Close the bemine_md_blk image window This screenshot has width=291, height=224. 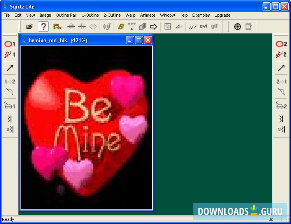(148, 40)
